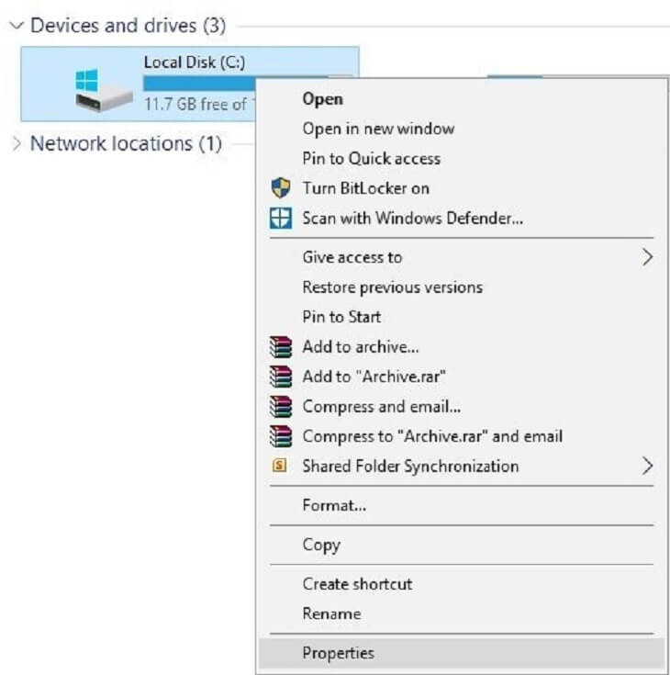Click the Local Disk storage usage bar
The image size is (670, 675).
(x=197, y=84)
